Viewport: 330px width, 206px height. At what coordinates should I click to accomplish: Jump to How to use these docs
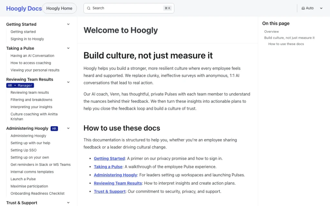click(x=286, y=44)
